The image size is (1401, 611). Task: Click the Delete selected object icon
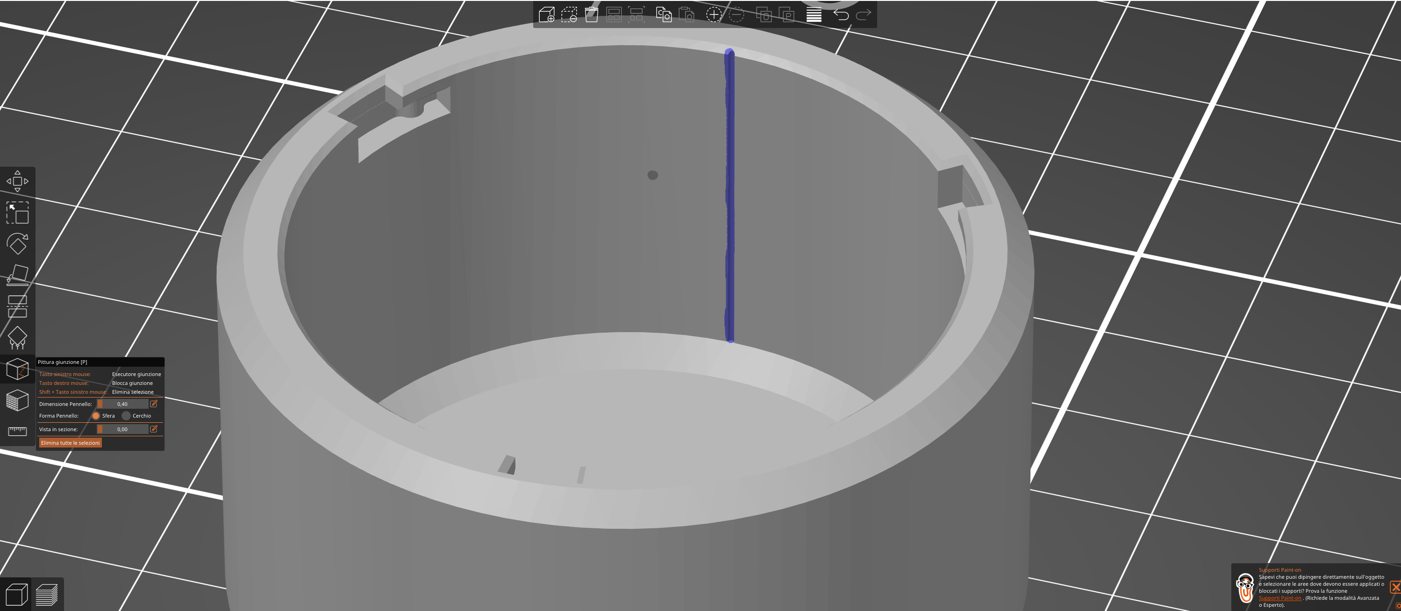[569, 14]
